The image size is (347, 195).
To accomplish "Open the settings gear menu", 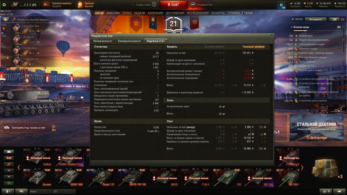I will 4,5.
